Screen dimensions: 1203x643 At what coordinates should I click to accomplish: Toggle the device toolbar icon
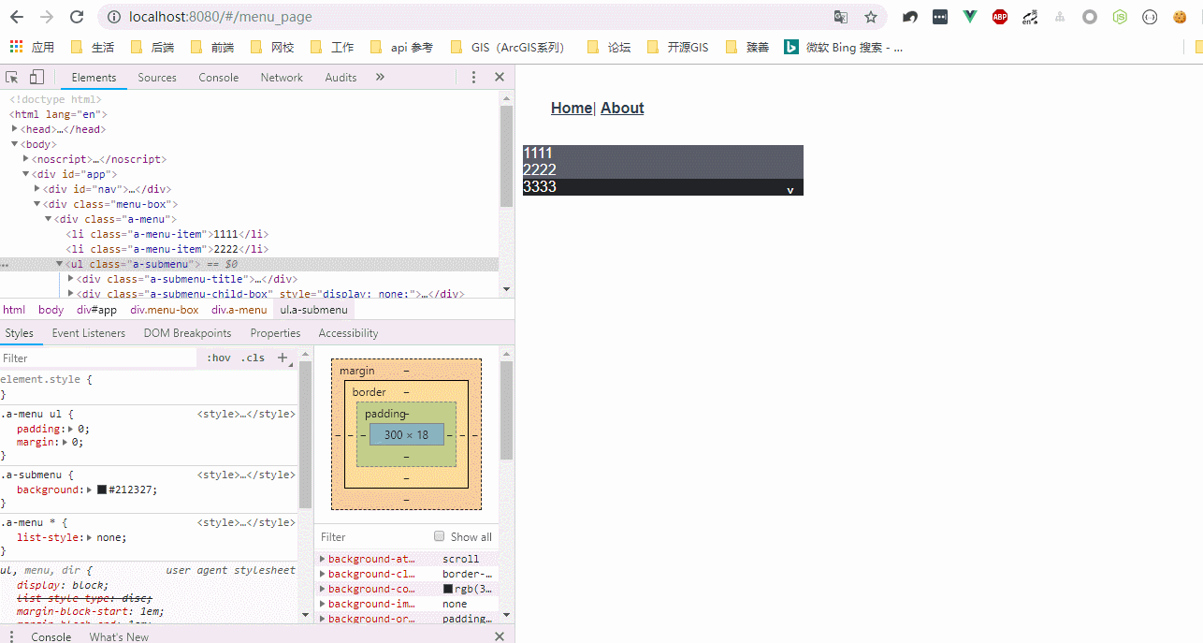[36, 77]
